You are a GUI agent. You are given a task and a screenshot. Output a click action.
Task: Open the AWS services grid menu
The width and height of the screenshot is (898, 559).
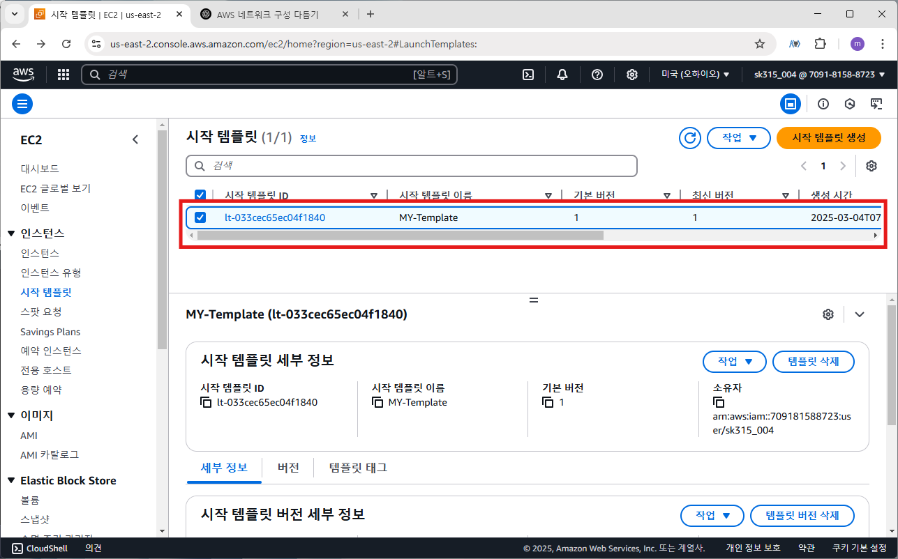(63, 75)
